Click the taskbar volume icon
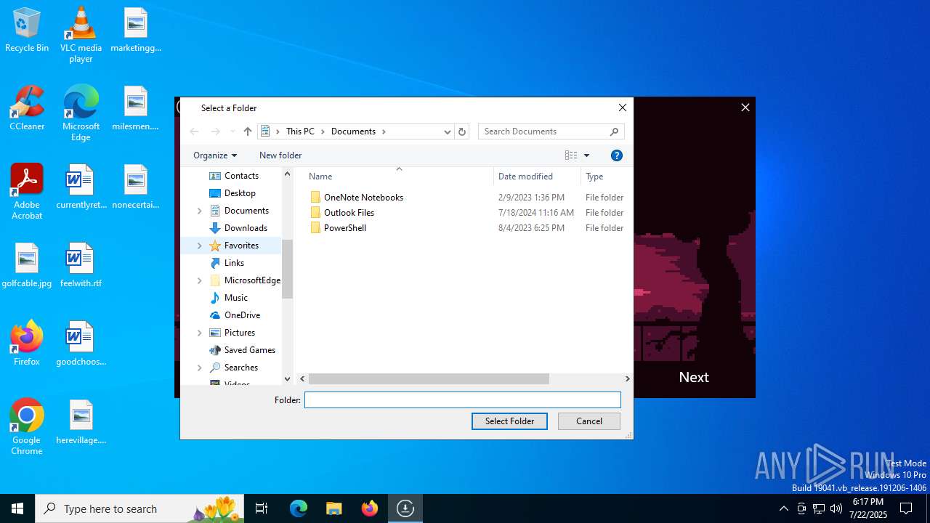This screenshot has height=523, width=930. pos(836,508)
